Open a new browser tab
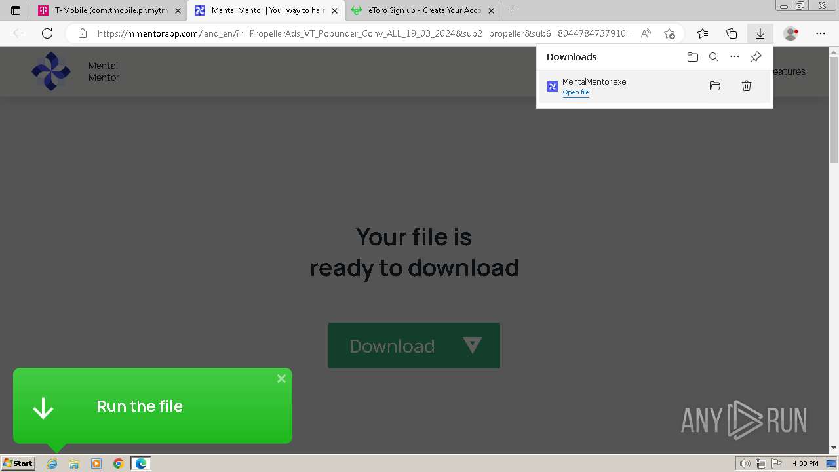This screenshot has height=472, width=839. [513, 10]
